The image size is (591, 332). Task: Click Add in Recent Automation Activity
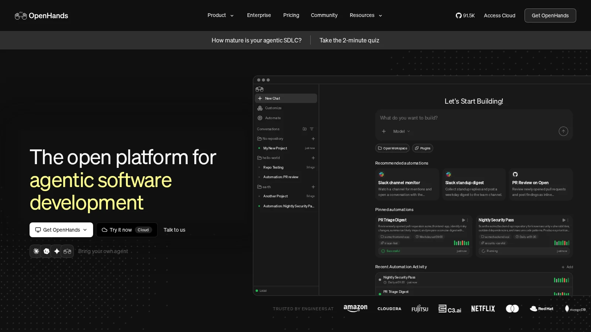(x=567, y=267)
